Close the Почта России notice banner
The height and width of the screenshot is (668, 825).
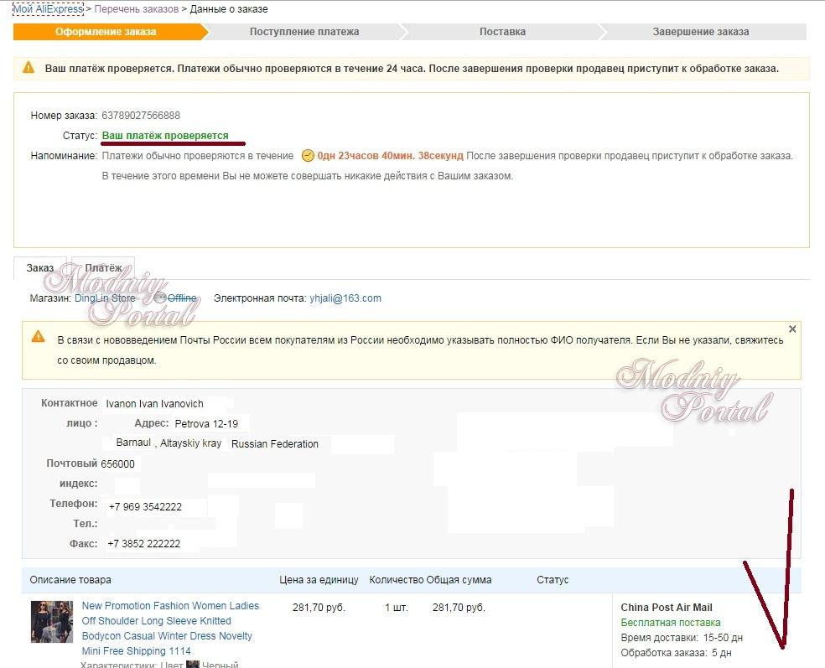tap(792, 329)
